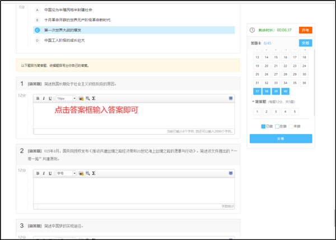Jump to question 28 in answer card
Image resolution: width=336 pixels, height=240 pixels.
click(x=286, y=74)
